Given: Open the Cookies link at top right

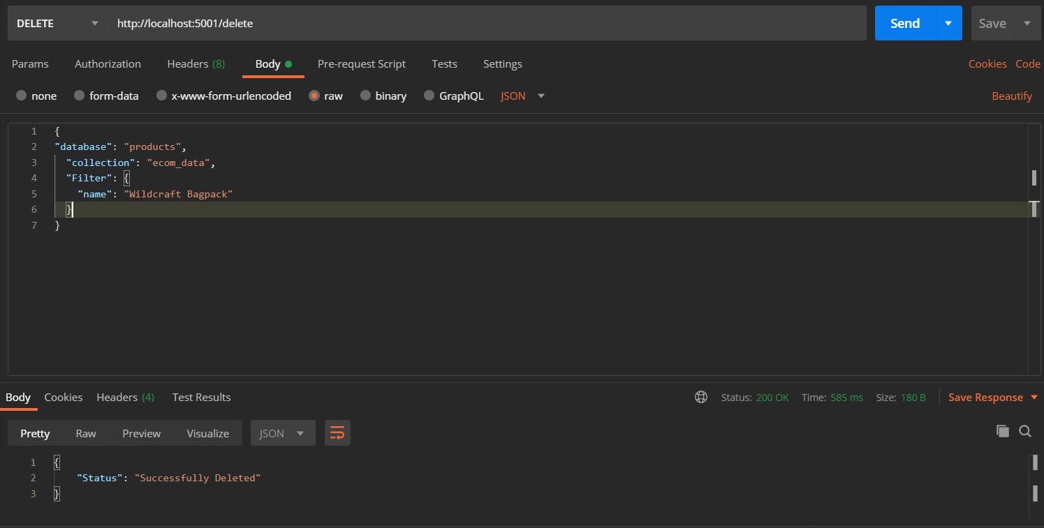Looking at the screenshot, I should (x=987, y=63).
